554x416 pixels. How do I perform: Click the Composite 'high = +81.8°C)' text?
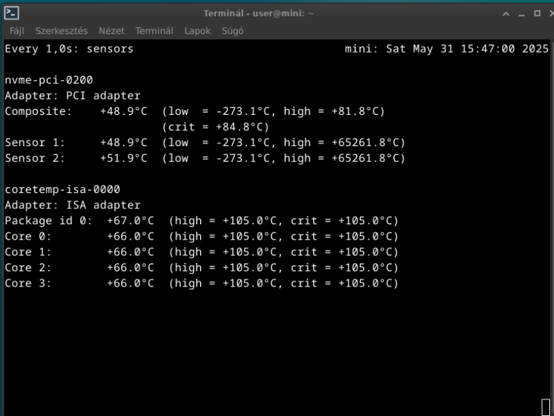334,111
